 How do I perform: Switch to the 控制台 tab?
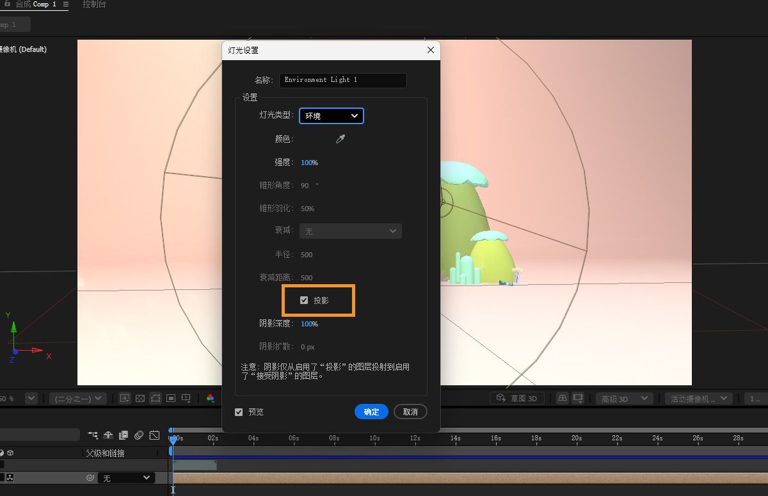click(x=95, y=4)
